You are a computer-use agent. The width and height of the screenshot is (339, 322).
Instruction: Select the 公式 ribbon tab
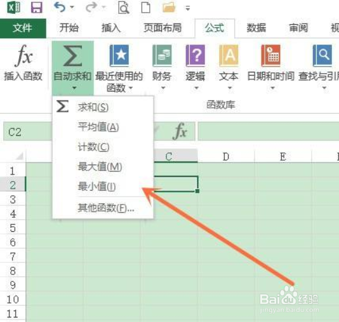point(215,28)
